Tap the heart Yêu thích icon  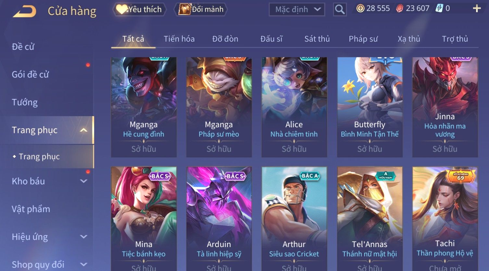(x=122, y=9)
